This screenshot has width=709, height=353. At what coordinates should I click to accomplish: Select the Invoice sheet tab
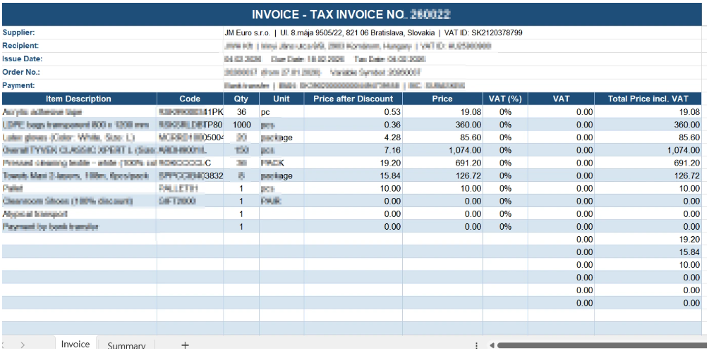click(75, 345)
